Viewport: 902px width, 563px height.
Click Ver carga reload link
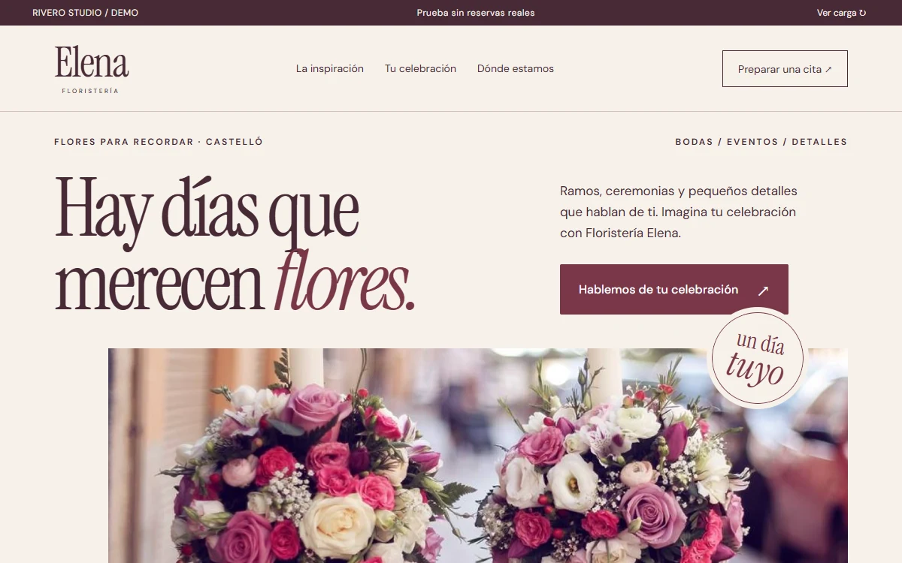pyautogui.click(x=841, y=13)
